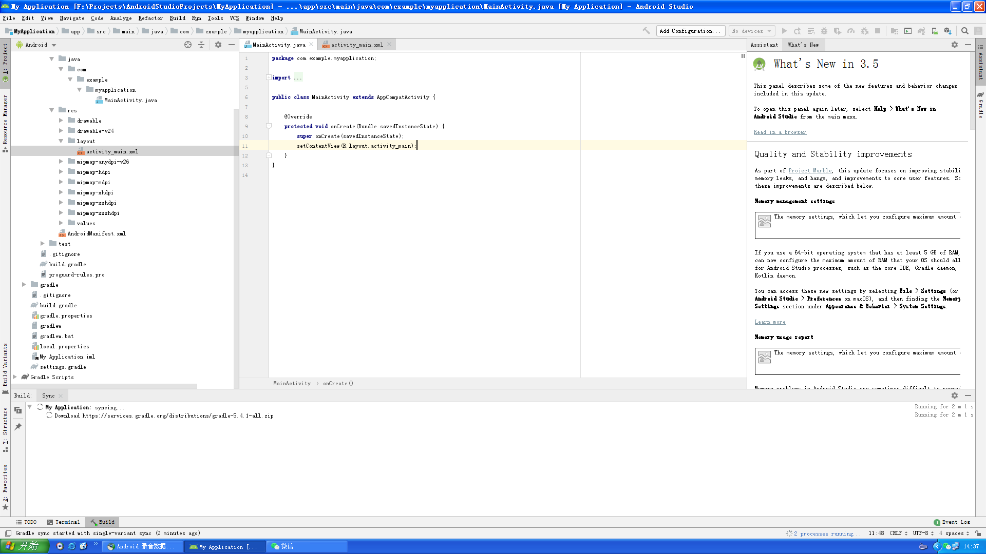Open the Tools menu
The width and height of the screenshot is (986, 554).
215,18
